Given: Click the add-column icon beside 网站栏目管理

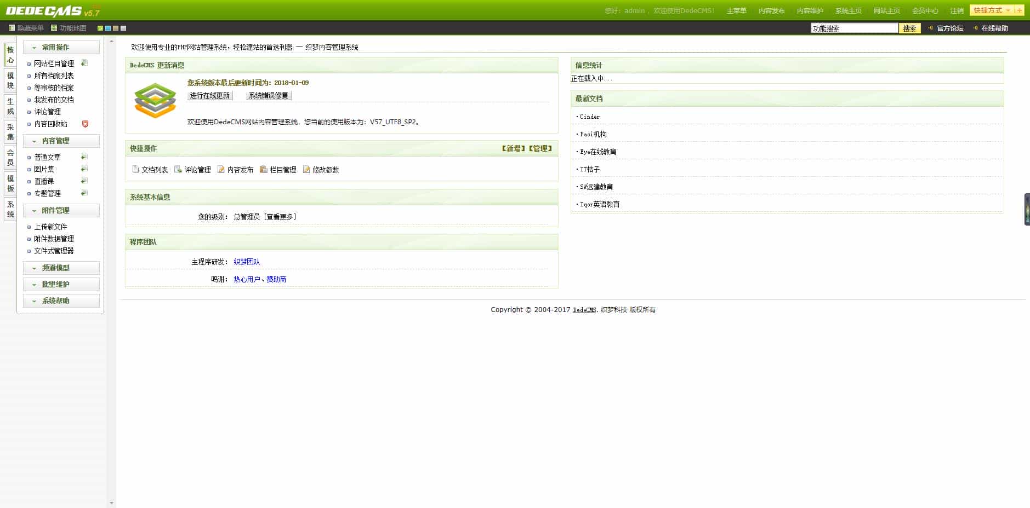Looking at the screenshot, I should pos(84,63).
